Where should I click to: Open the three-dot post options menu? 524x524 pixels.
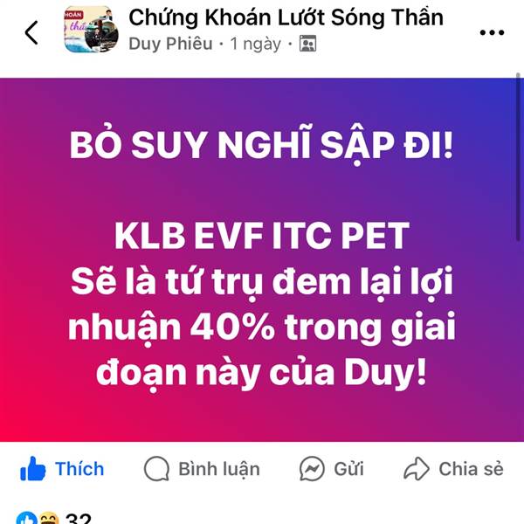tap(492, 32)
